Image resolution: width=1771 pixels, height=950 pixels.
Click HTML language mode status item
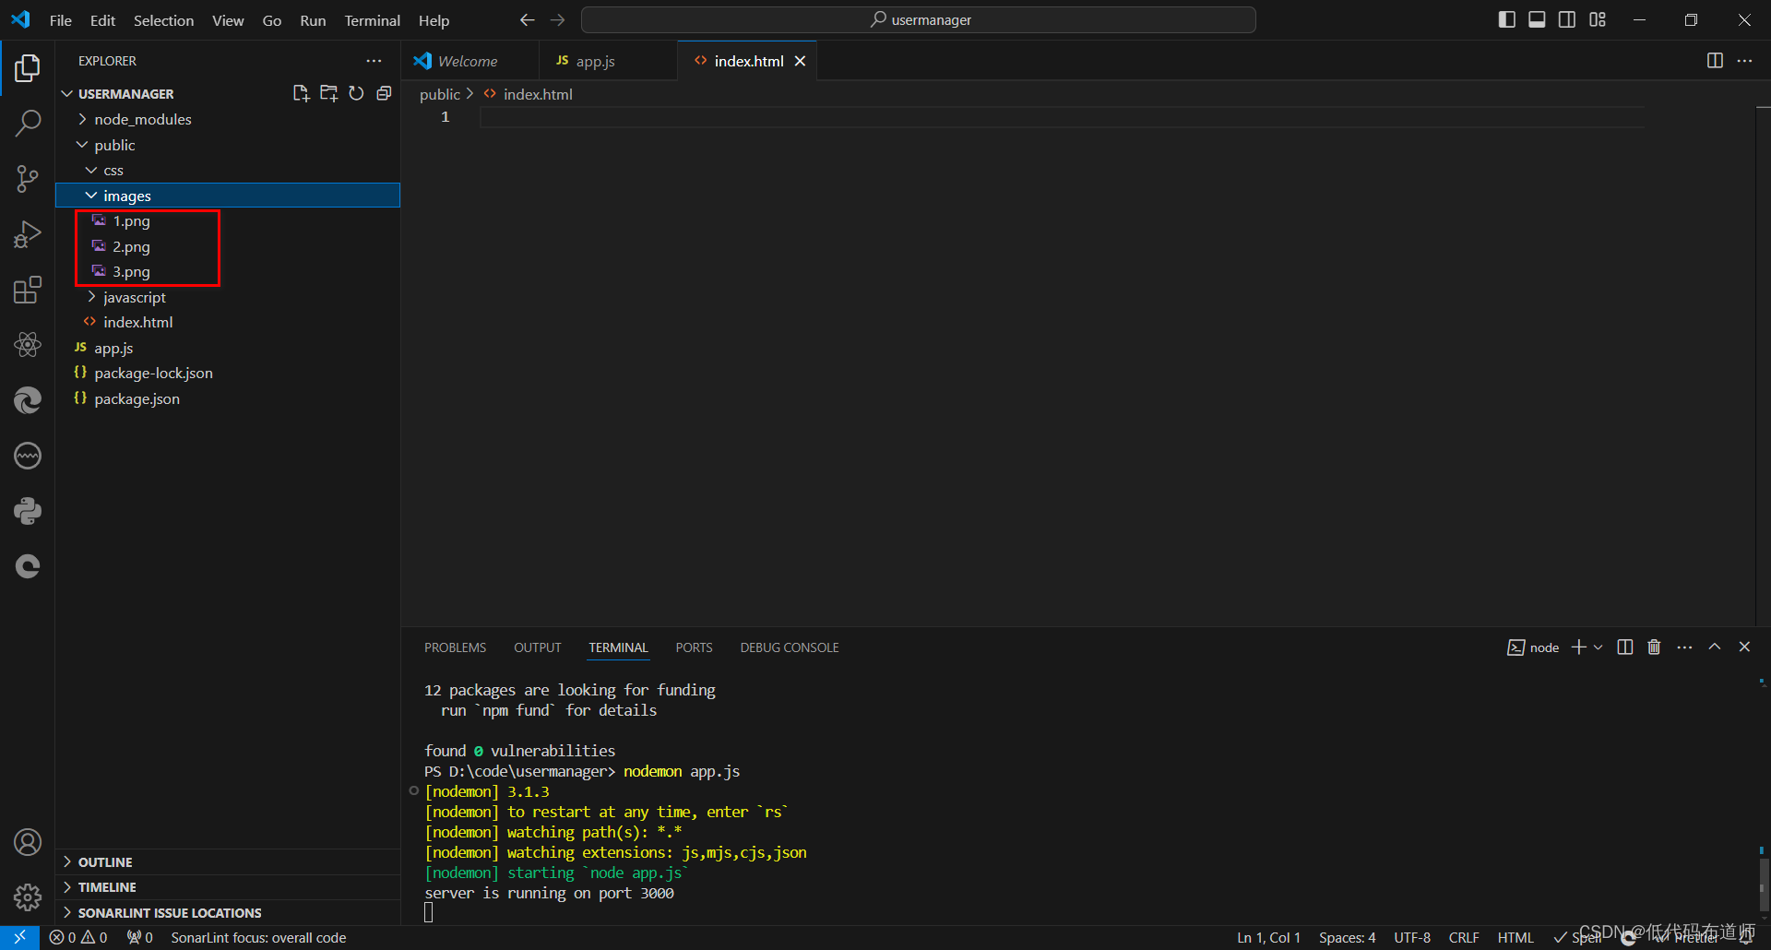tap(1515, 938)
